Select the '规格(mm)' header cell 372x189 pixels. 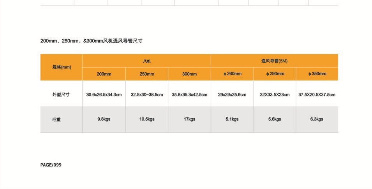coord(62,67)
